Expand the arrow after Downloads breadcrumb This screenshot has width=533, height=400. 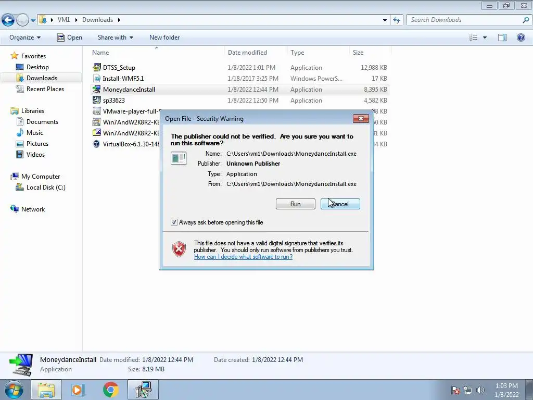tap(119, 20)
